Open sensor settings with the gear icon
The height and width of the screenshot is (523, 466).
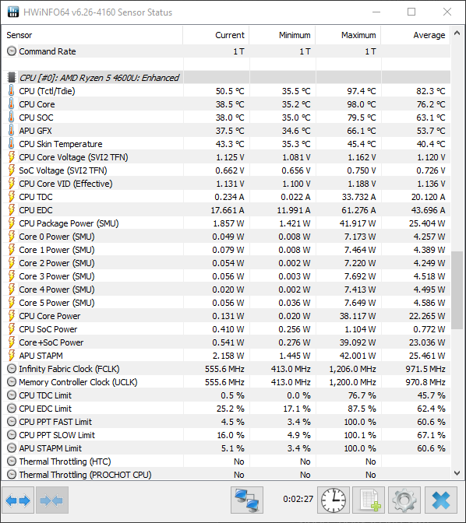404,500
